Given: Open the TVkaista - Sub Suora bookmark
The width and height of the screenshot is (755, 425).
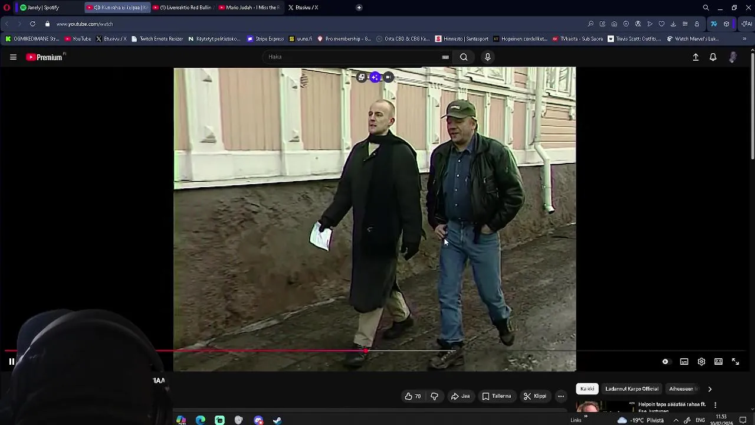Looking at the screenshot, I should point(578,39).
